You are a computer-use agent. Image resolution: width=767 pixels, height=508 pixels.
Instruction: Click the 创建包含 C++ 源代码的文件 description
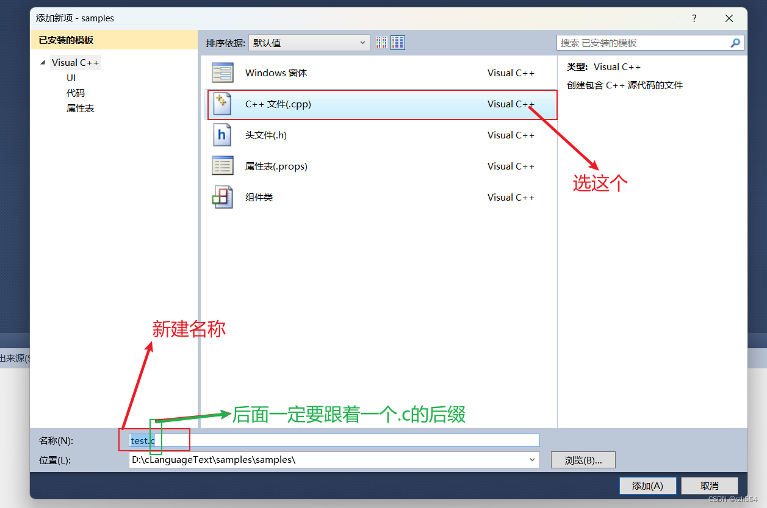tap(625, 85)
